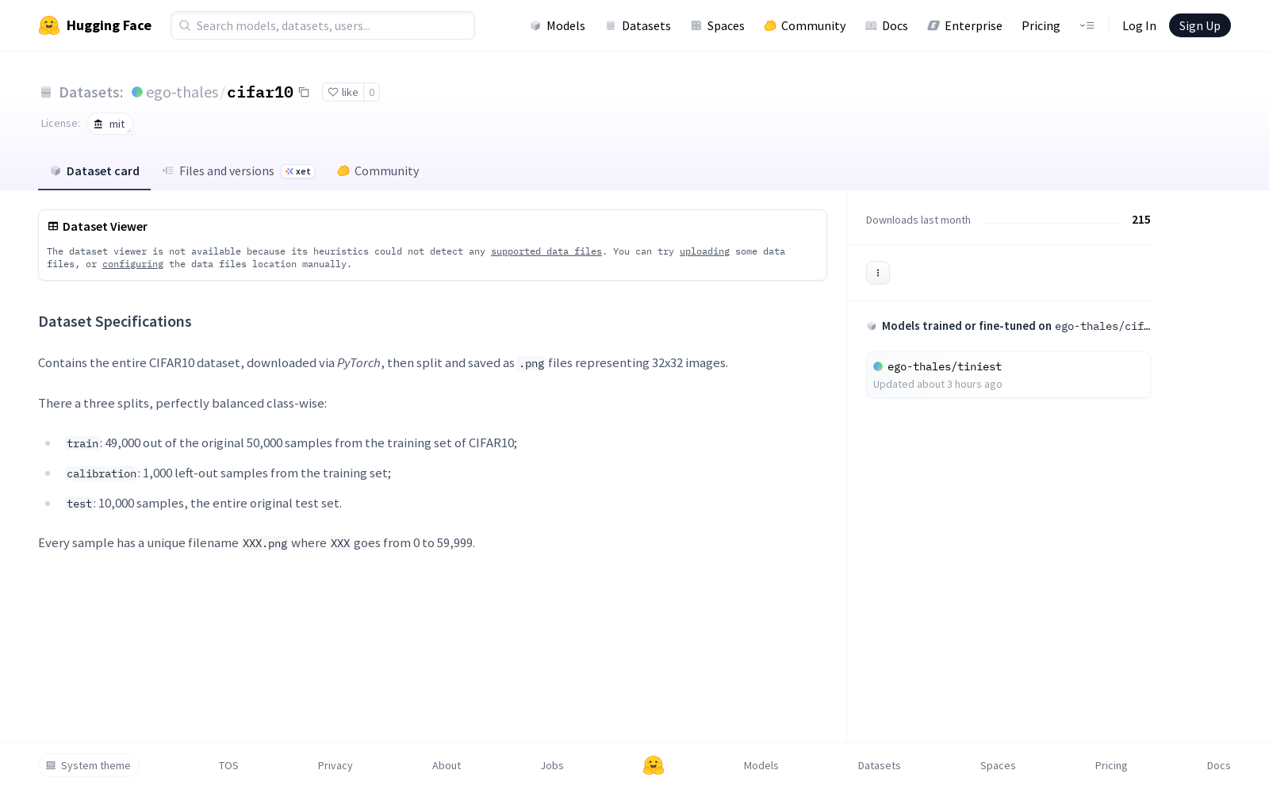Screen dimensions: 1269x793
Task: Open the ego-thales/tiniest model card
Action: pyautogui.click(x=1008, y=374)
